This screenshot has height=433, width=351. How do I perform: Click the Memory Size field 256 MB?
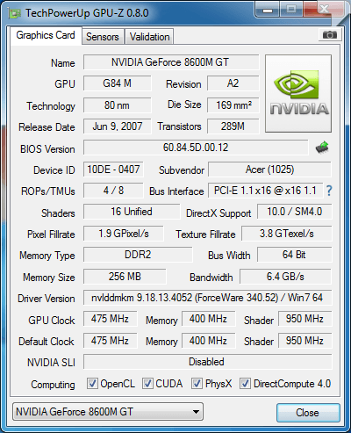click(x=125, y=277)
